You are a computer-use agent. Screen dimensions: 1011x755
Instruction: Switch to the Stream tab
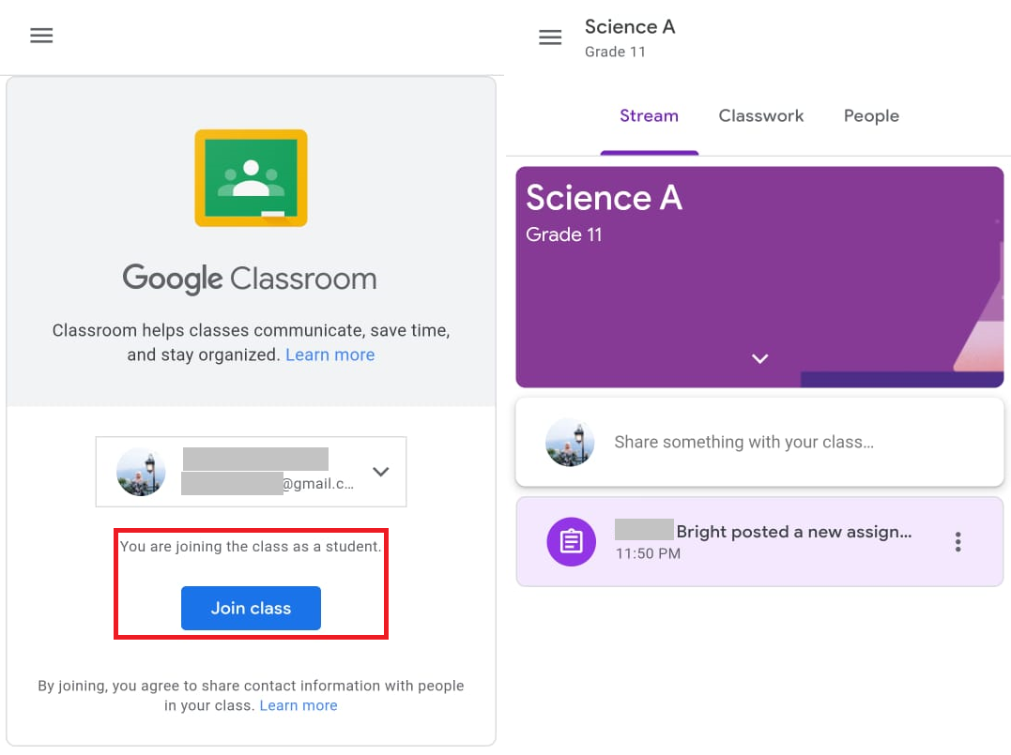(649, 116)
